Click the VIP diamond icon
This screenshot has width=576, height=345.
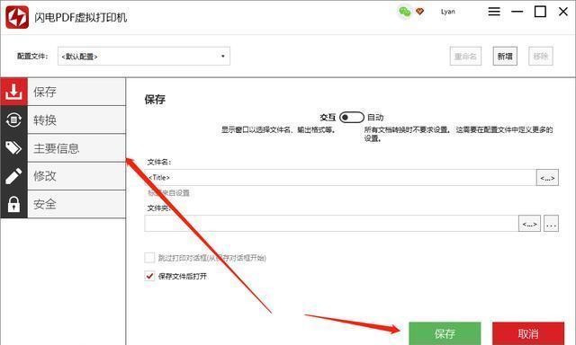pos(419,12)
